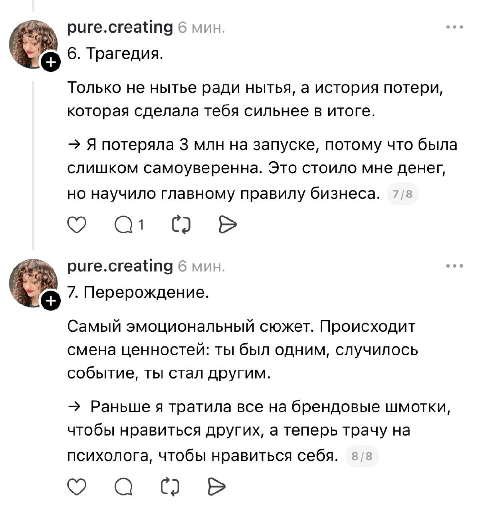Like the post titled 6. Трагедия

coord(77,226)
